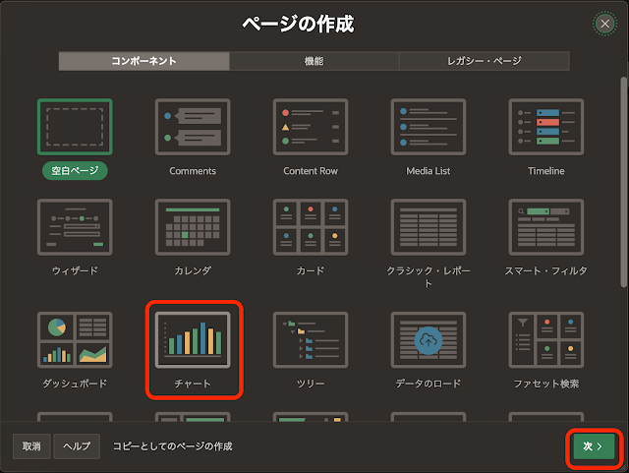
Task: Select the 空白ページ blank page icon
Action: (x=75, y=127)
